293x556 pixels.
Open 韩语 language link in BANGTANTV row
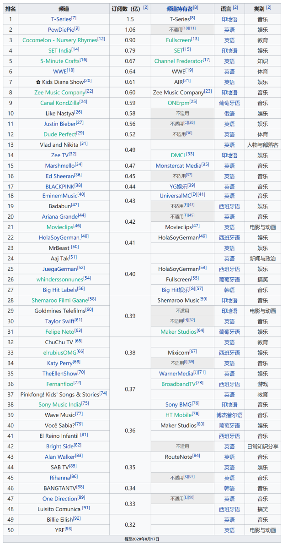tap(229, 489)
